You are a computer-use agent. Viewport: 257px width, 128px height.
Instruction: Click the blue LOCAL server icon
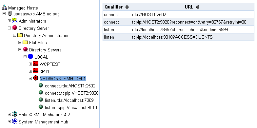click(30, 56)
